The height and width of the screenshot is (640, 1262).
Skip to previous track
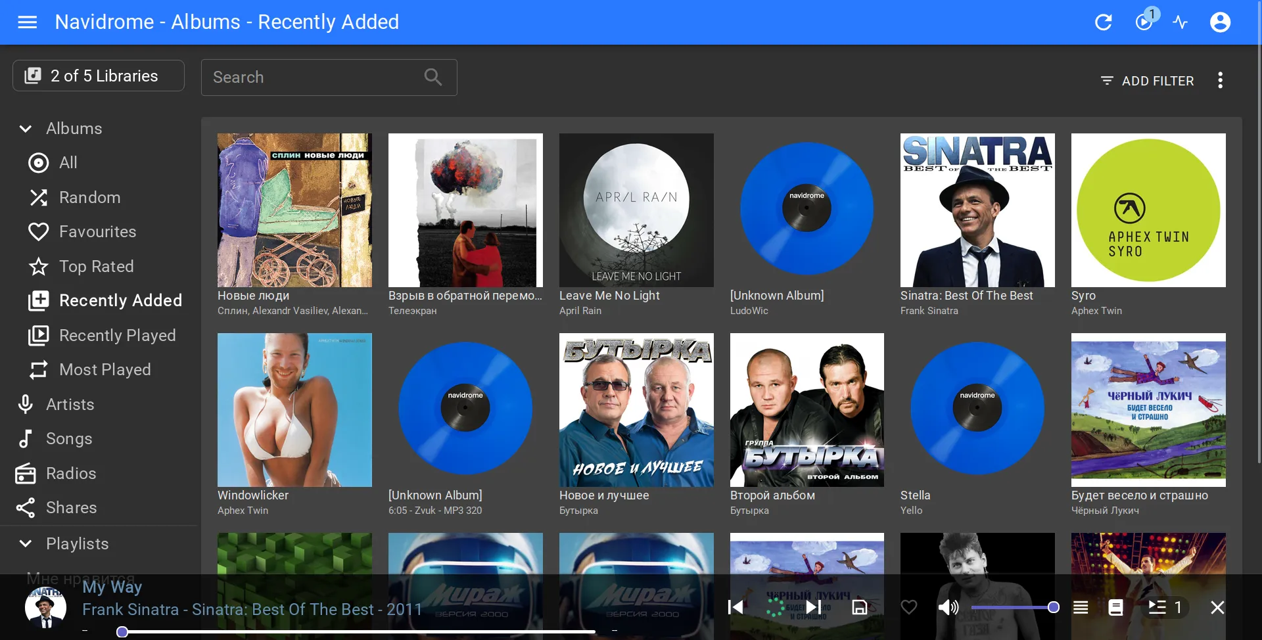736,607
